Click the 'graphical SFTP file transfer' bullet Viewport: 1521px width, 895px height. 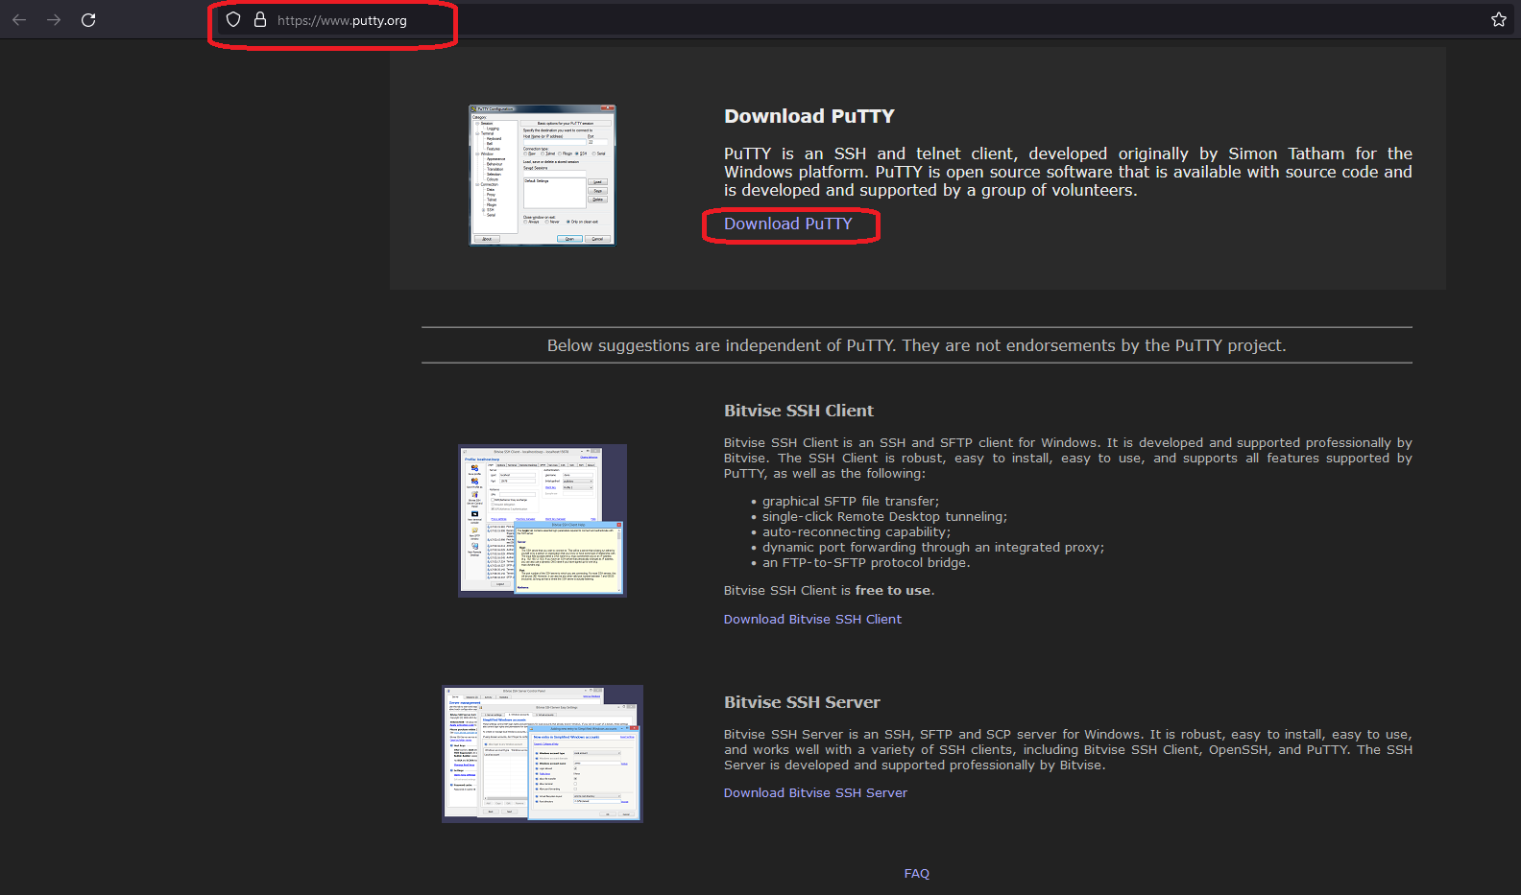(851, 502)
